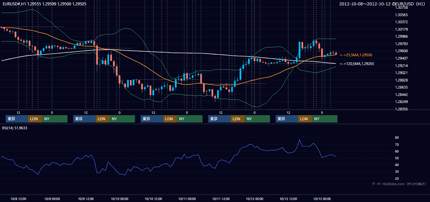
Task: Click the RSI scale value 20
Action: point(397,178)
